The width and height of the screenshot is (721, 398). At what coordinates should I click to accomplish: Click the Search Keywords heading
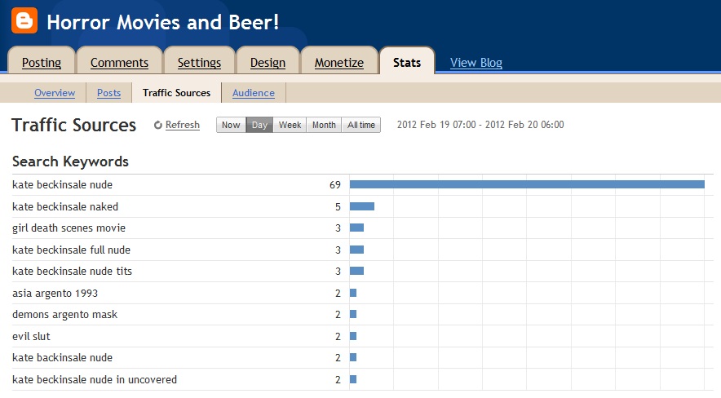(70, 161)
